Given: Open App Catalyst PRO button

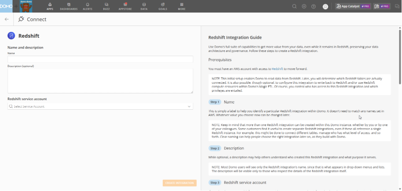Looking at the screenshot, I should click(x=353, y=6).
